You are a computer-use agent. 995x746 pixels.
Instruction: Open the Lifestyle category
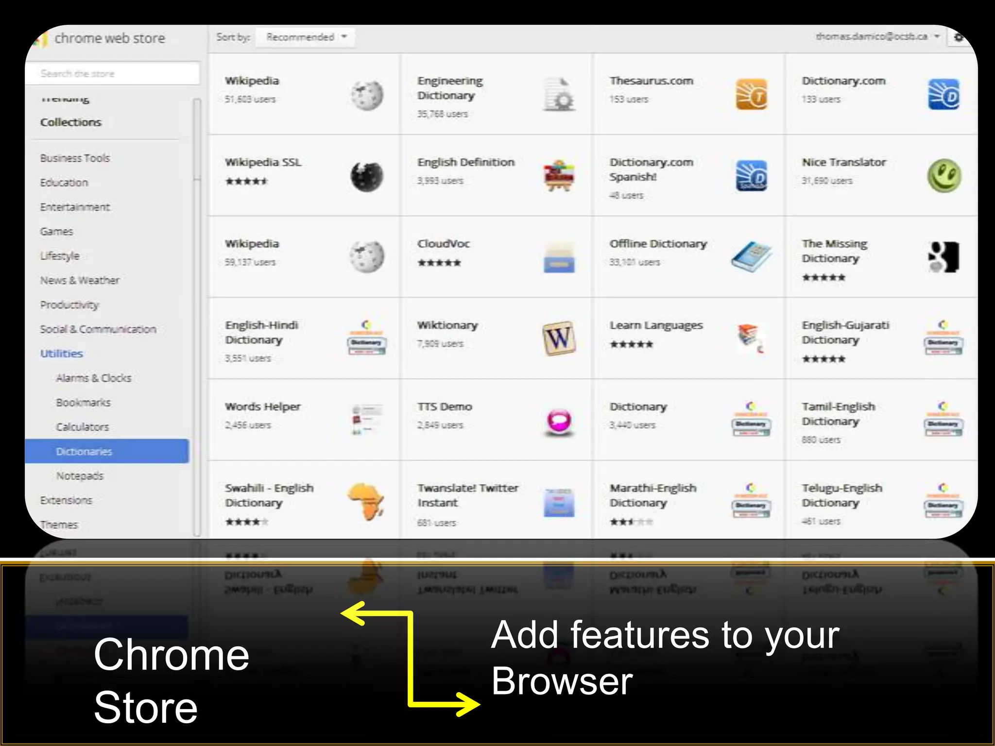[x=59, y=256]
